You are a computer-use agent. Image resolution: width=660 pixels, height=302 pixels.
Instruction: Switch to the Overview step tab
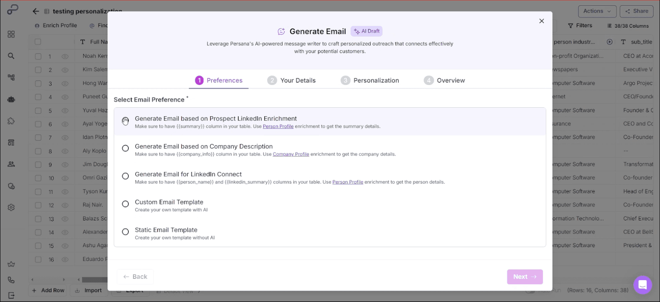tap(444, 80)
